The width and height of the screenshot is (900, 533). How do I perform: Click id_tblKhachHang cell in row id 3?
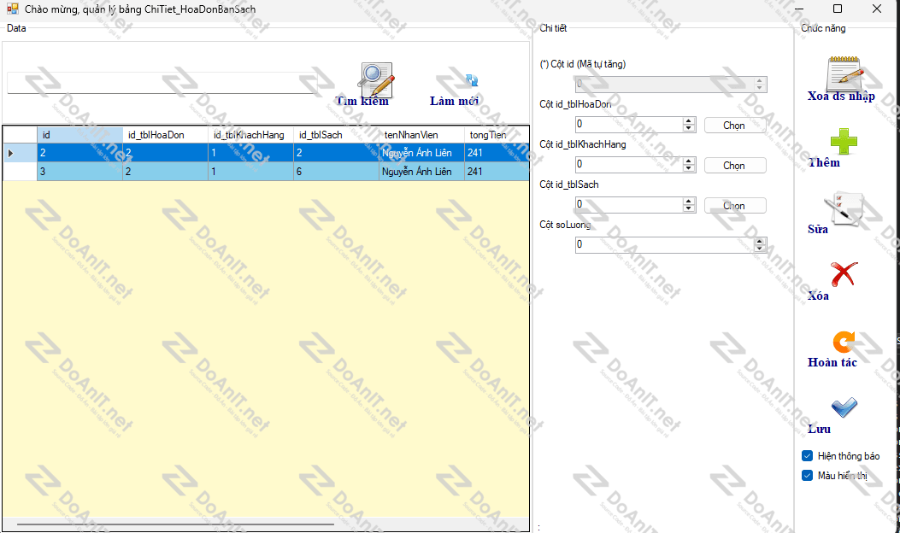click(x=250, y=172)
